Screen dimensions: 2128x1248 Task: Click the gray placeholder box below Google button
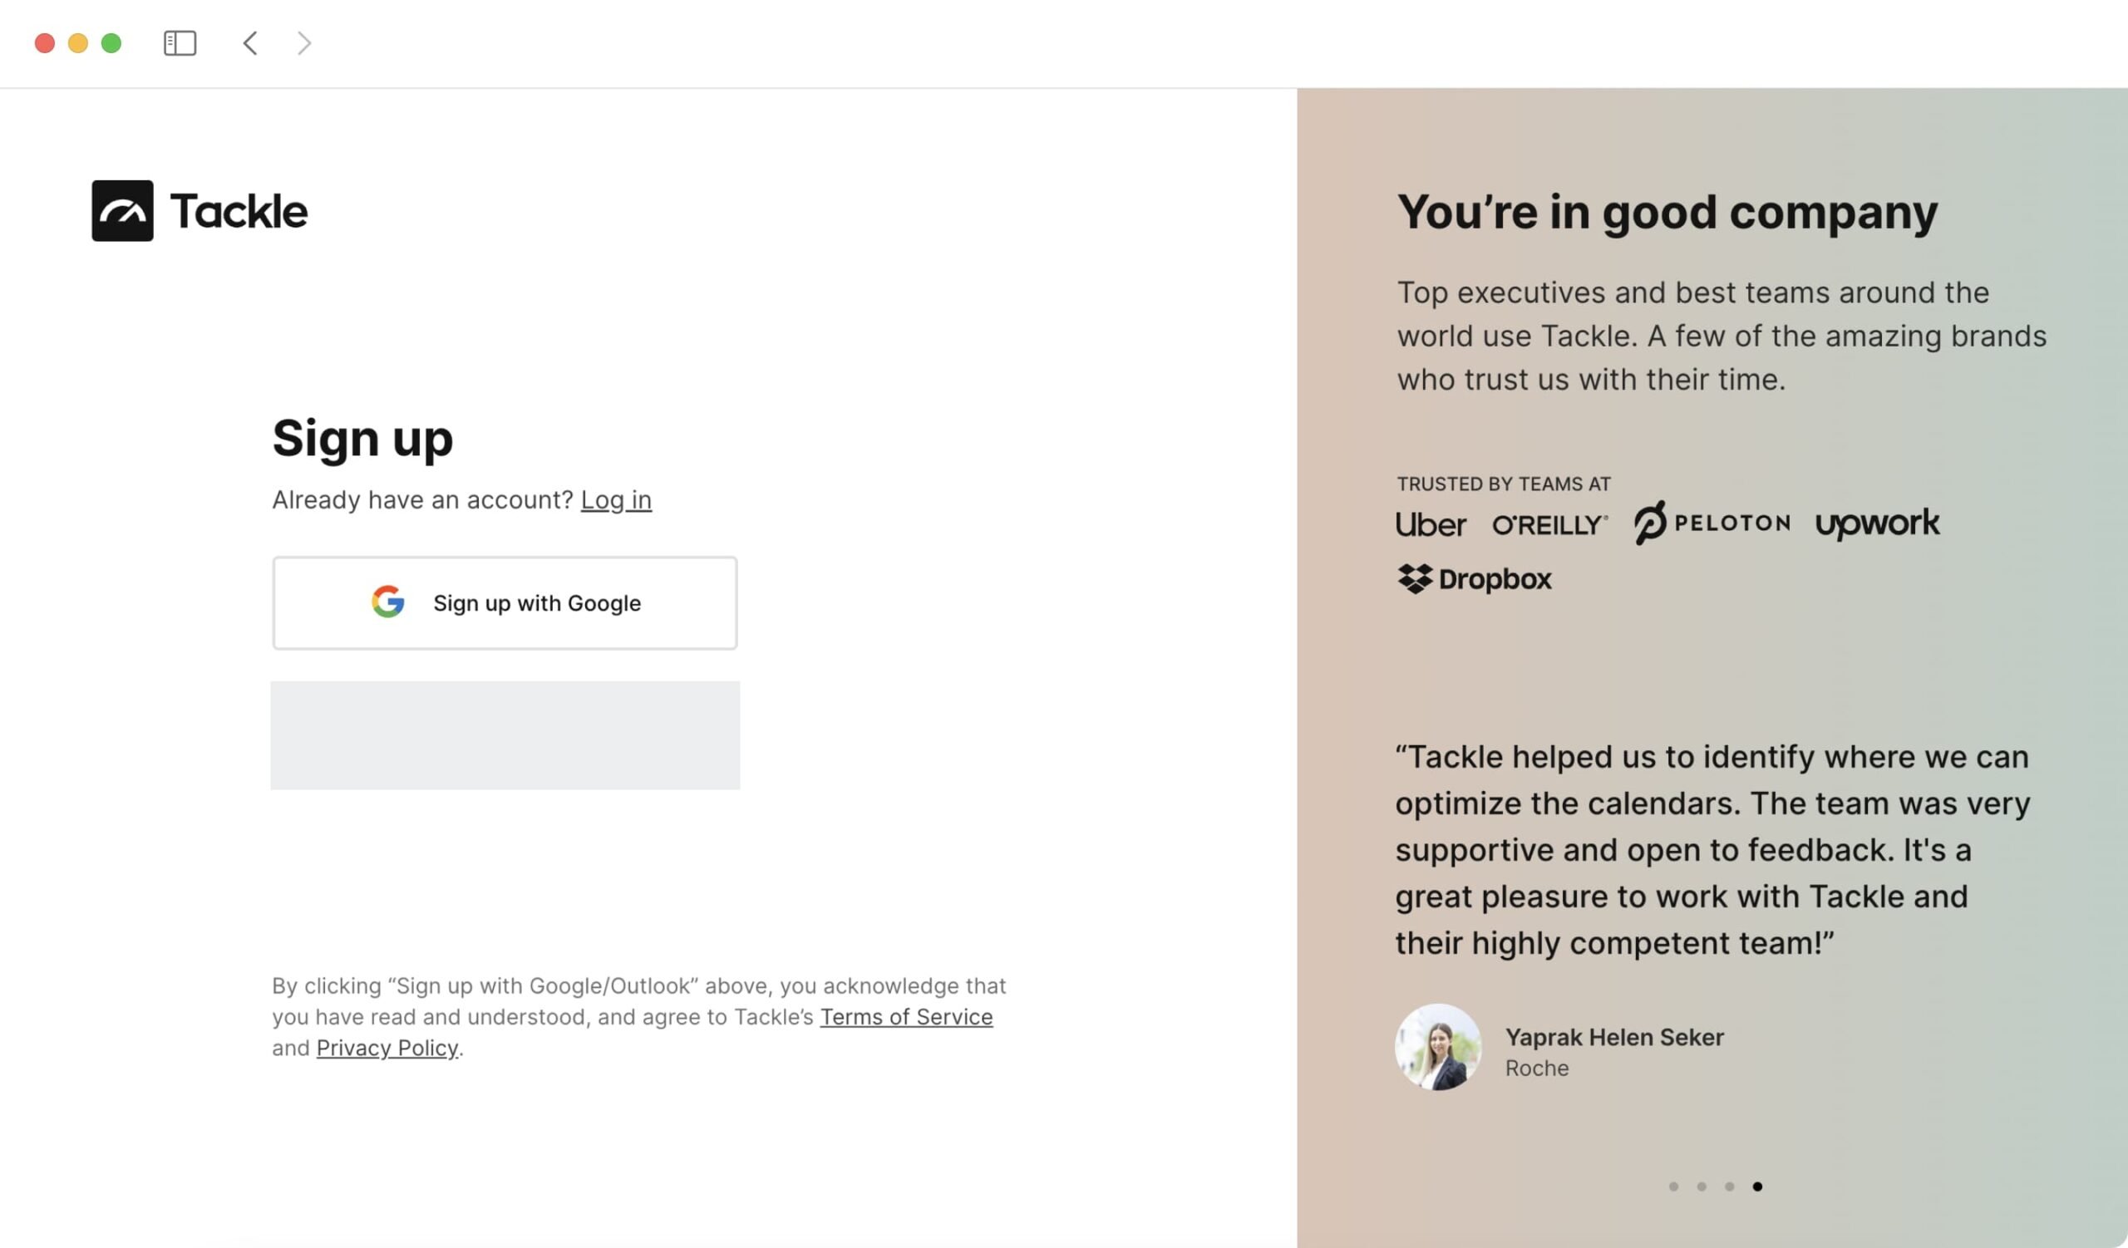click(x=505, y=735)
